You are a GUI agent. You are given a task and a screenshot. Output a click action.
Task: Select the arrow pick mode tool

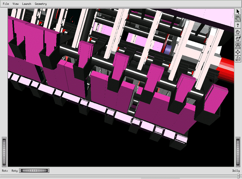point(238,12)
